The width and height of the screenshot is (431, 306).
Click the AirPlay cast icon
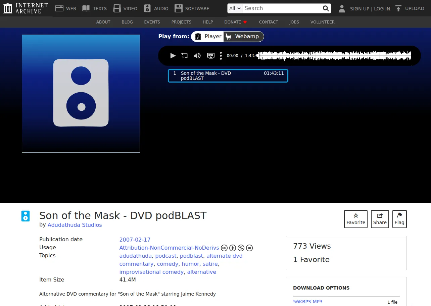pyautogui.click(x=210, y=56)
